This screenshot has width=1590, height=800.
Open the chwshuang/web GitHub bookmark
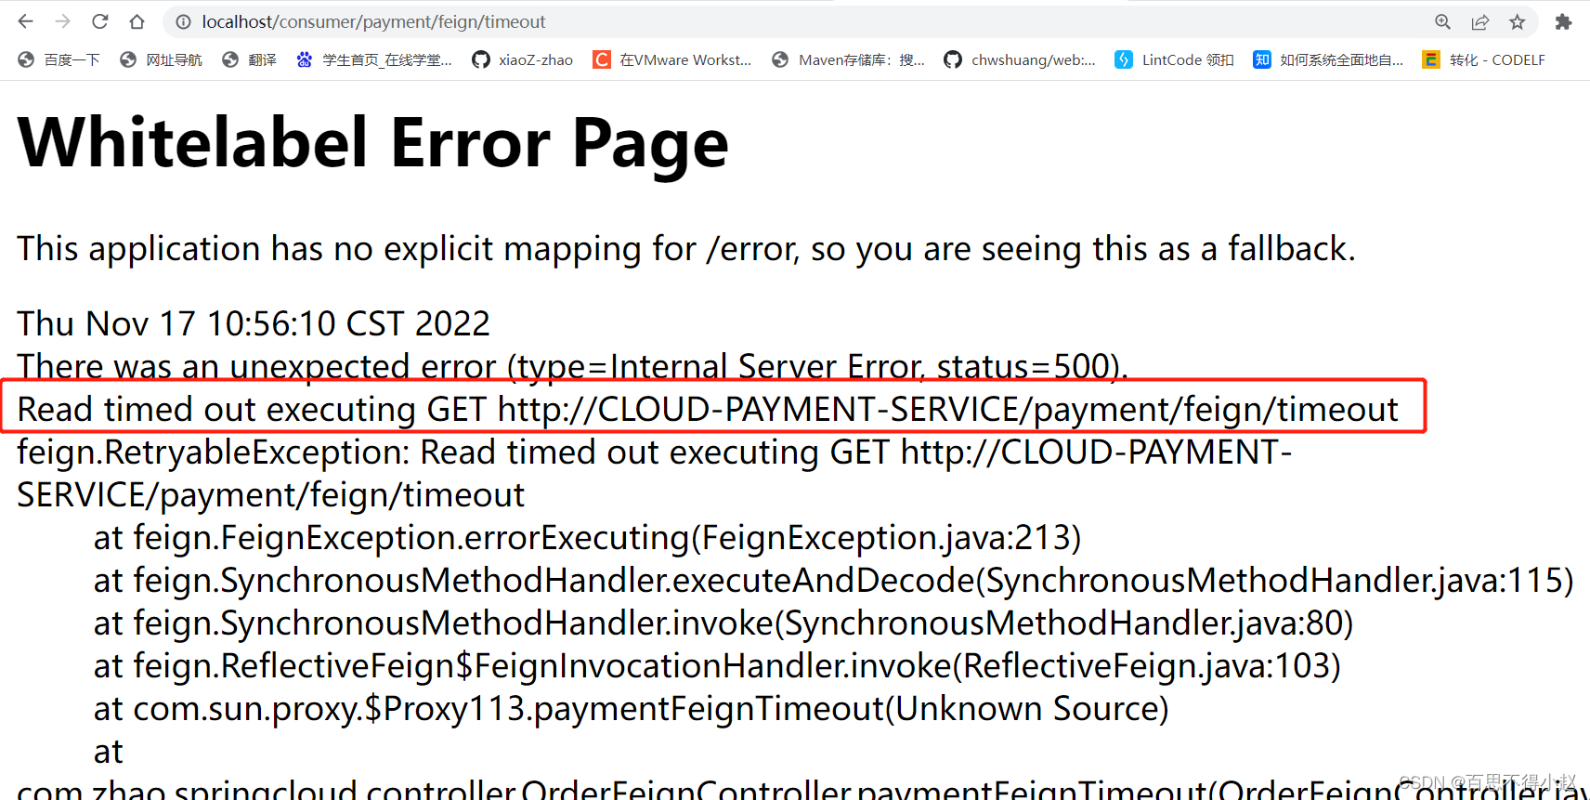click(1020, 59)
